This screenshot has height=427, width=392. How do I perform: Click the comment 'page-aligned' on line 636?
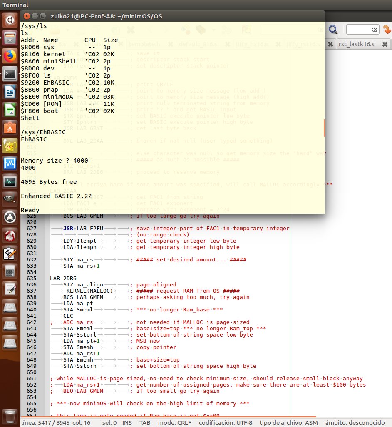pyautogui.click(x=156, y=284)
